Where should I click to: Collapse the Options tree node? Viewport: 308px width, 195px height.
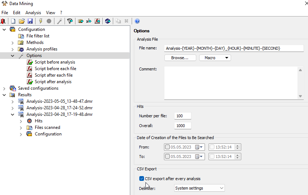pyautogui.click(x=13, y=56)
